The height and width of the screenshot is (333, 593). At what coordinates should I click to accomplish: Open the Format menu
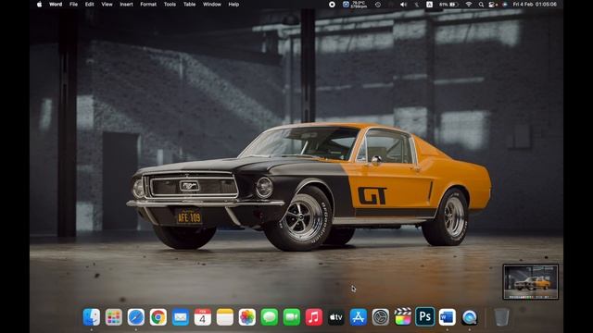click(x=148, y=5)
